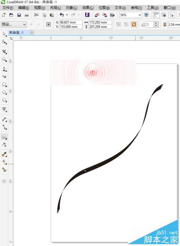The height and width of the screenshot is (246, 180).
Task: Open the 效果 menu
Action: click(x=88, y=8)
